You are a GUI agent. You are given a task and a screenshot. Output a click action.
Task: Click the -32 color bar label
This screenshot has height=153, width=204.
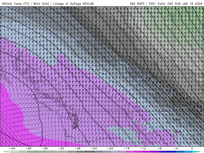coord(61,148)
